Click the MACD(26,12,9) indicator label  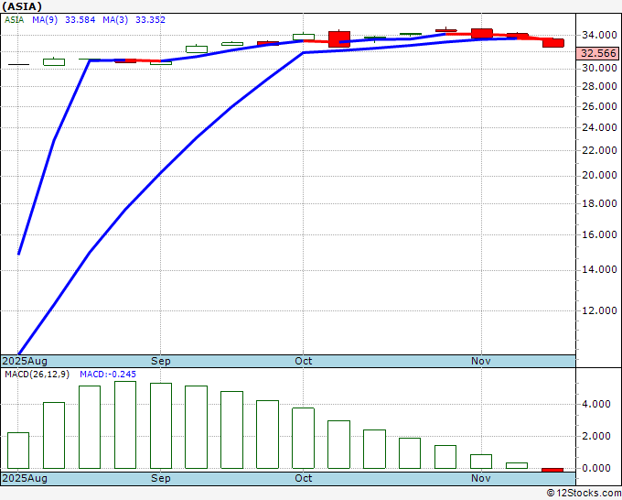pos(37,375)
